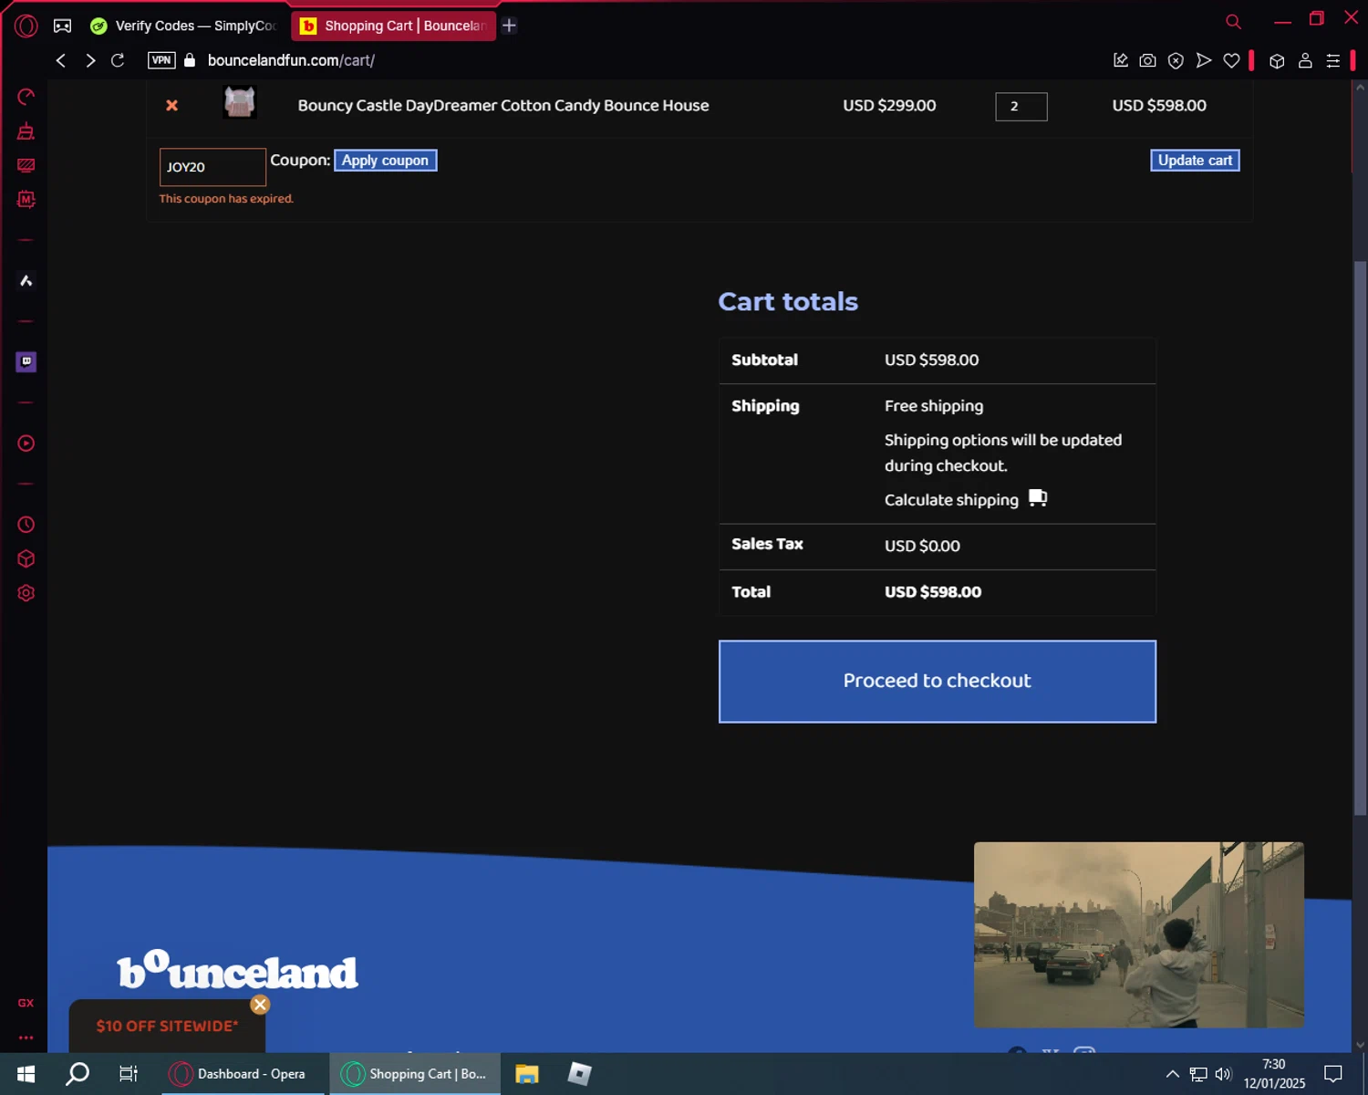The image size is (1368, 1095).
Task: Open the sidebar three-dots setup menu
Action: (26, 1038)
